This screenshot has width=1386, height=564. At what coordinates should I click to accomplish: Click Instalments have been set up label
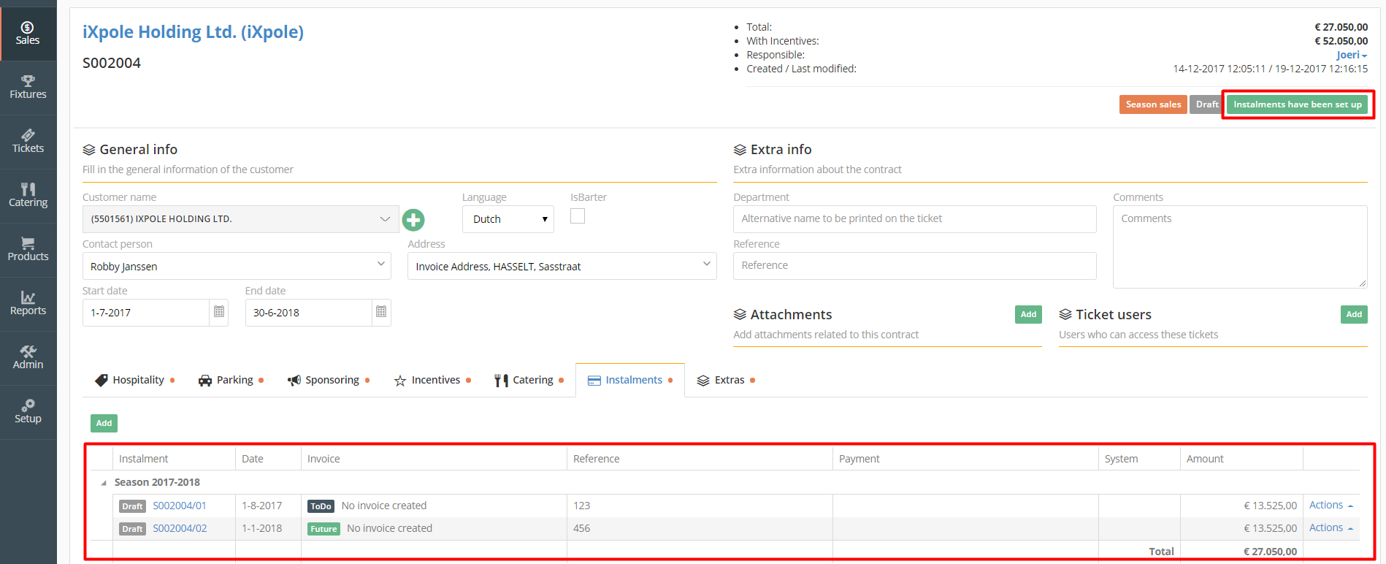click(x=1297, y=104)
